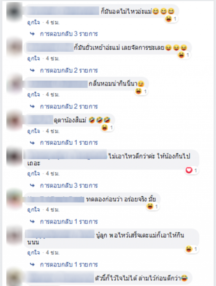Open profile picture beside last comment
This screenshot has width=216, height=286.
[14, 277]
